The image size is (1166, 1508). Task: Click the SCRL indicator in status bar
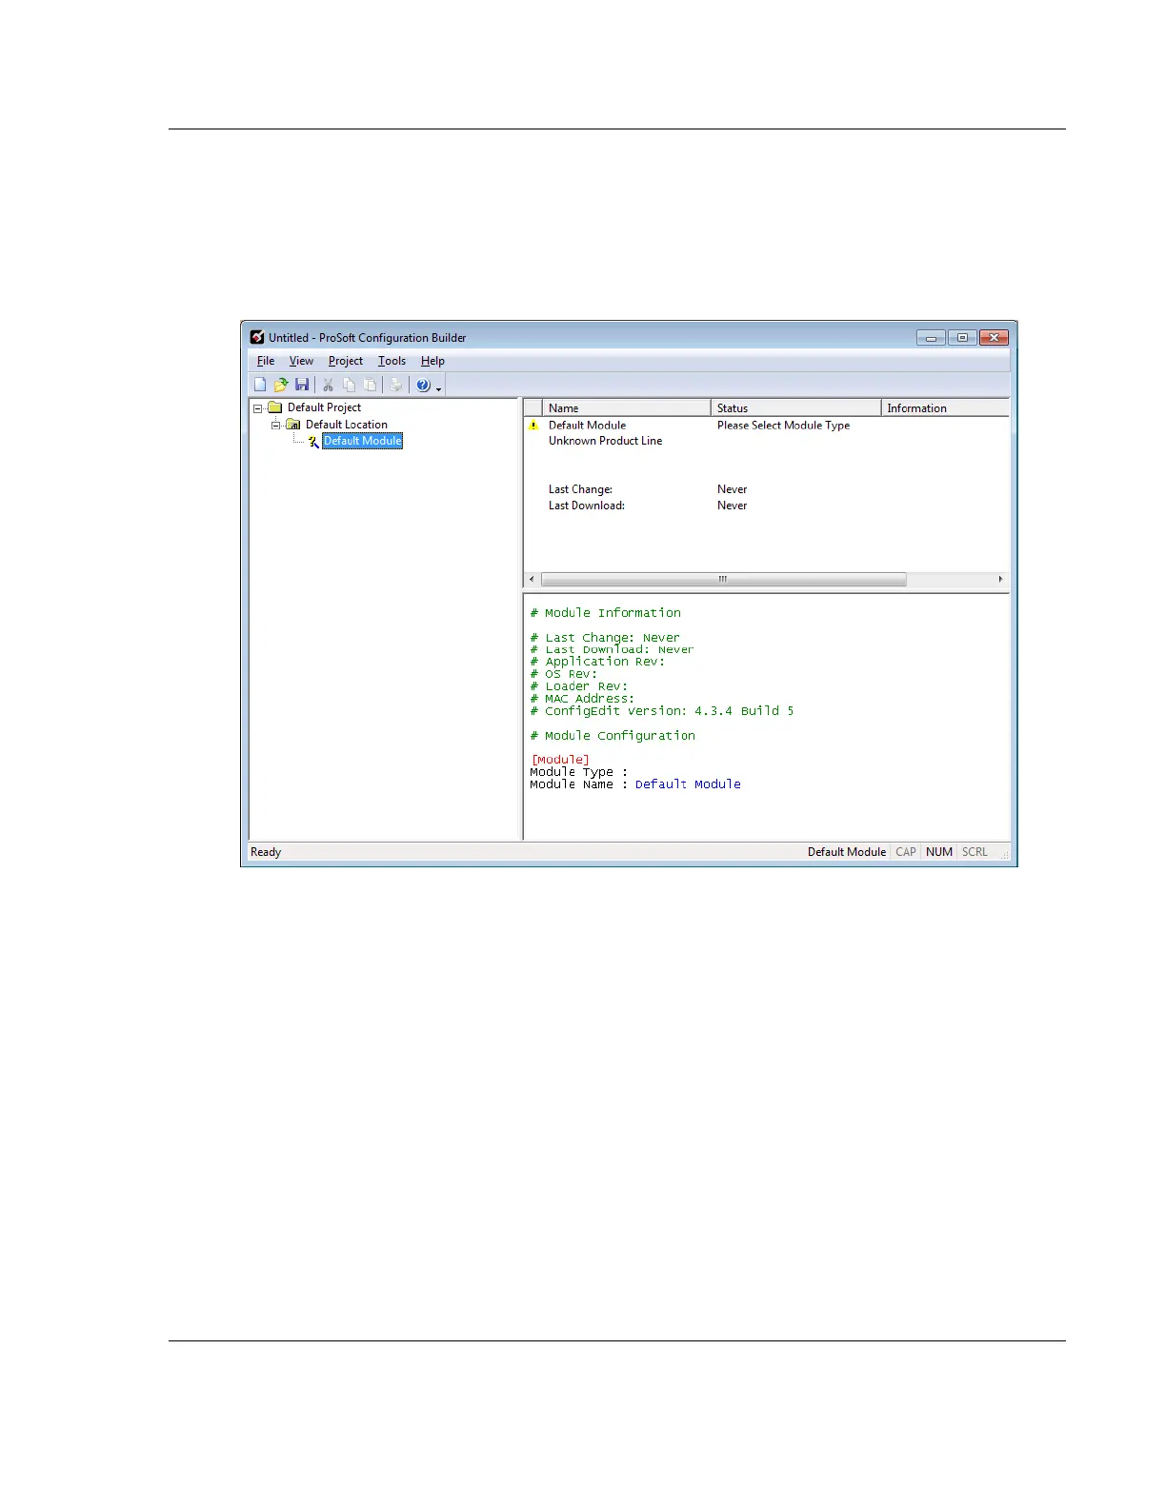[975, 852]
